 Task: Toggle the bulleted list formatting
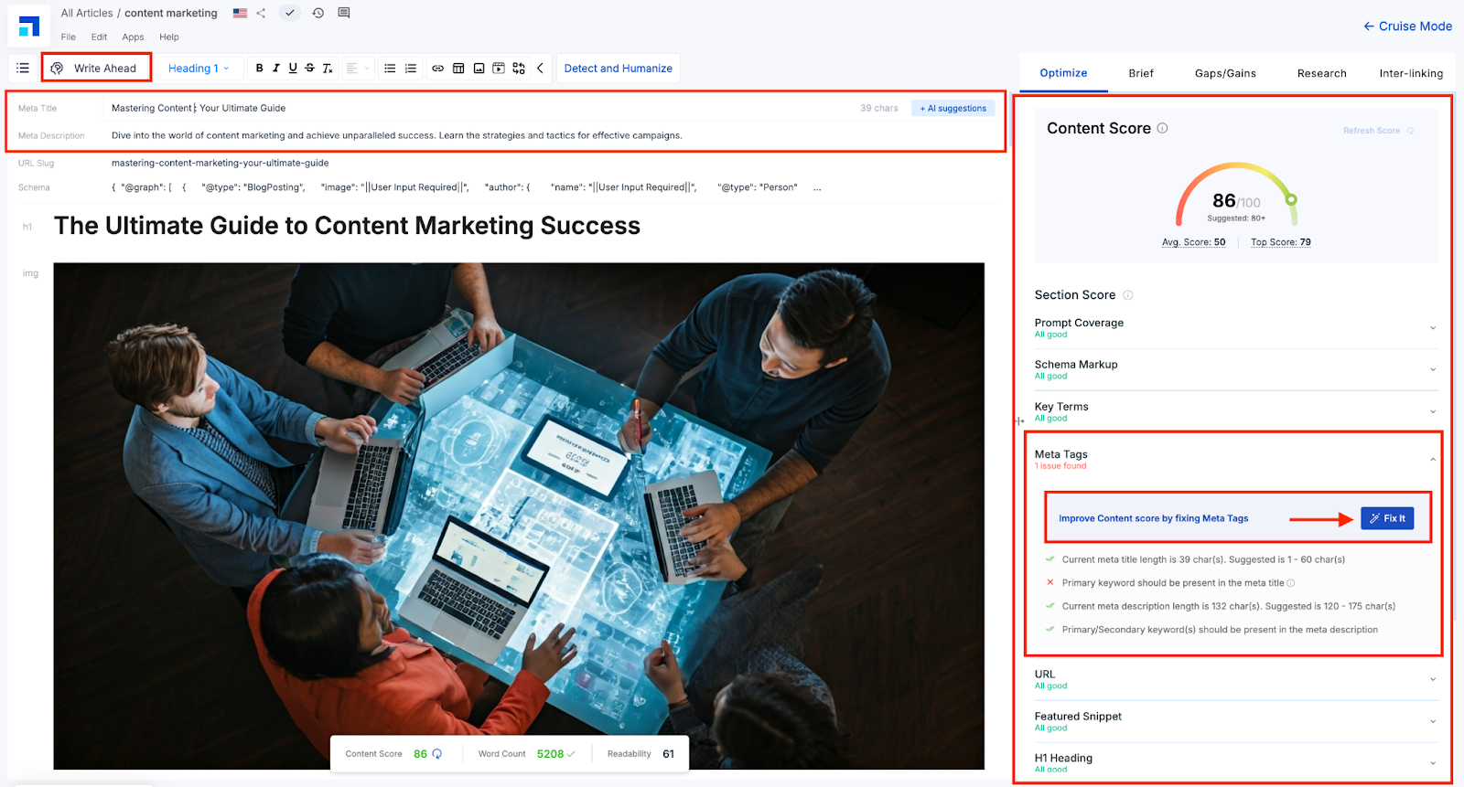[390, 68]
